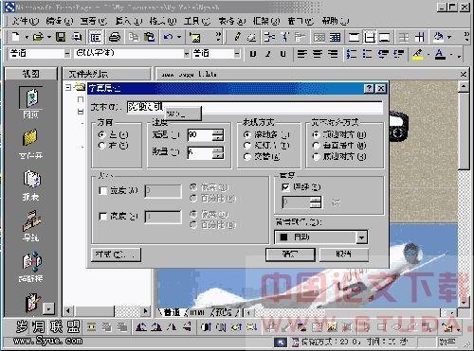
Task: Click the Open file toolbar icon
Action: tap(38, 37)
